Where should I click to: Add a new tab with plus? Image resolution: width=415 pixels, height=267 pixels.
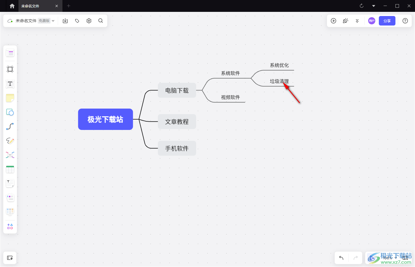68,6
